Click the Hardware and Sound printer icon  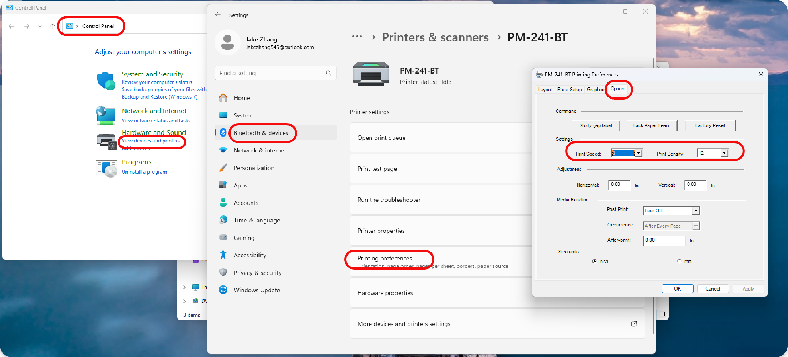click(x=107, y=142)
